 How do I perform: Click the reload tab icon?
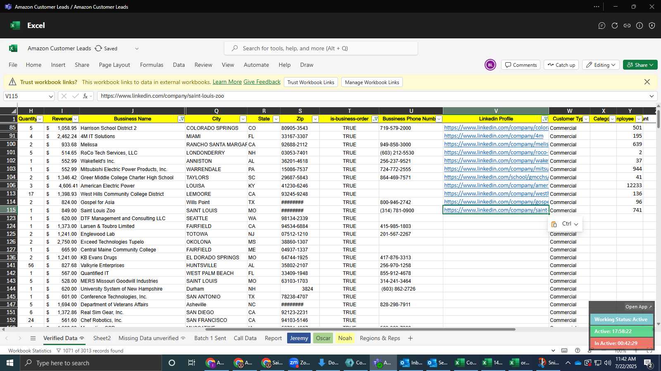pyautogui.click(x=615, y=26)
